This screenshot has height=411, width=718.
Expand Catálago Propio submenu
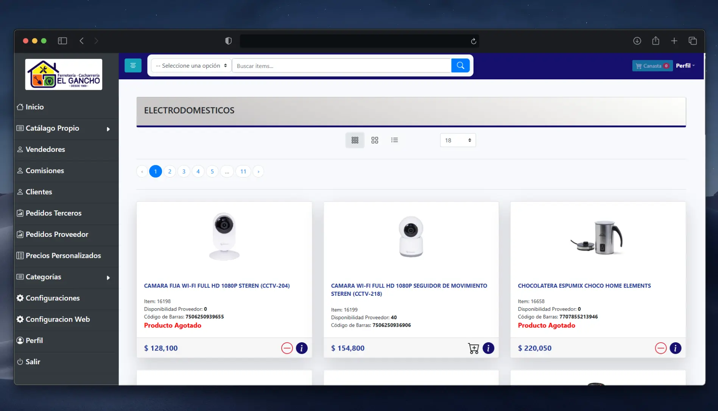[x=66, y=128]
